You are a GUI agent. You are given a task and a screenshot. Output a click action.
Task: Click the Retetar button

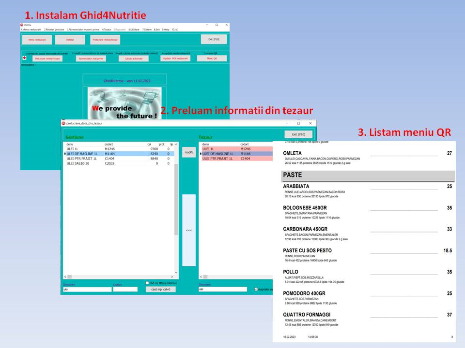click(x=70, y=40)
